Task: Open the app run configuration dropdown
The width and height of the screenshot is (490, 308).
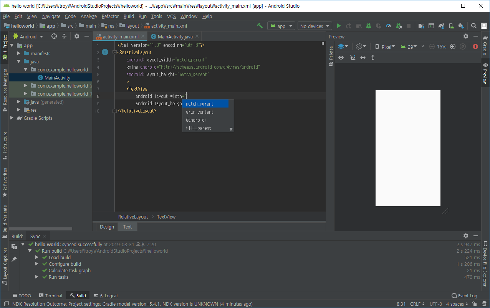Action: click(x=281, y=26)
